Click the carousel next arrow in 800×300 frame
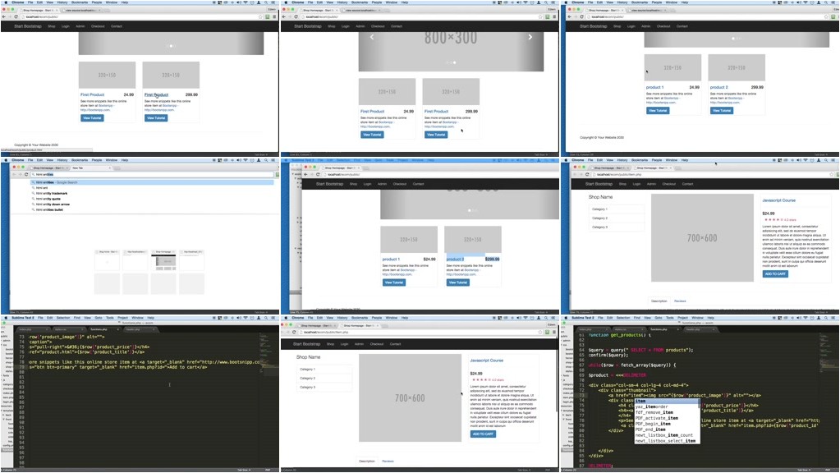 pos(530,37)
